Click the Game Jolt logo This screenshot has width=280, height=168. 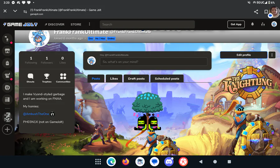click(20, 25)
